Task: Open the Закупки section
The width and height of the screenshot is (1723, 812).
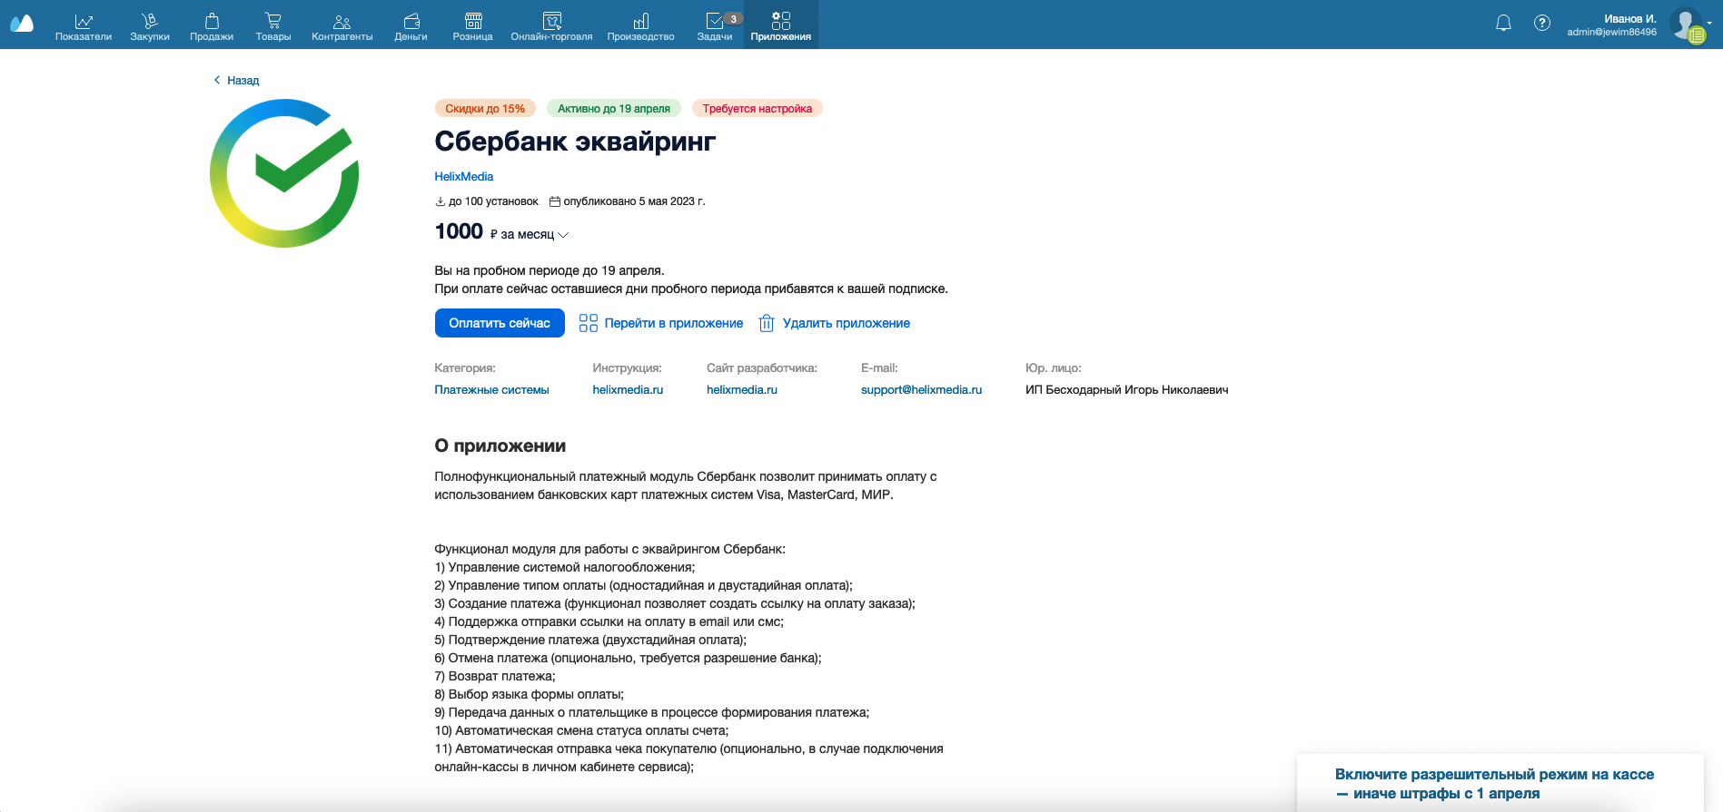Action: [150, 25]
